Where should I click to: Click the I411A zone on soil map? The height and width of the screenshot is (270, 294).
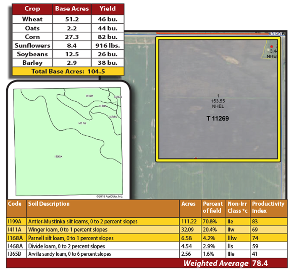[82, 123]
